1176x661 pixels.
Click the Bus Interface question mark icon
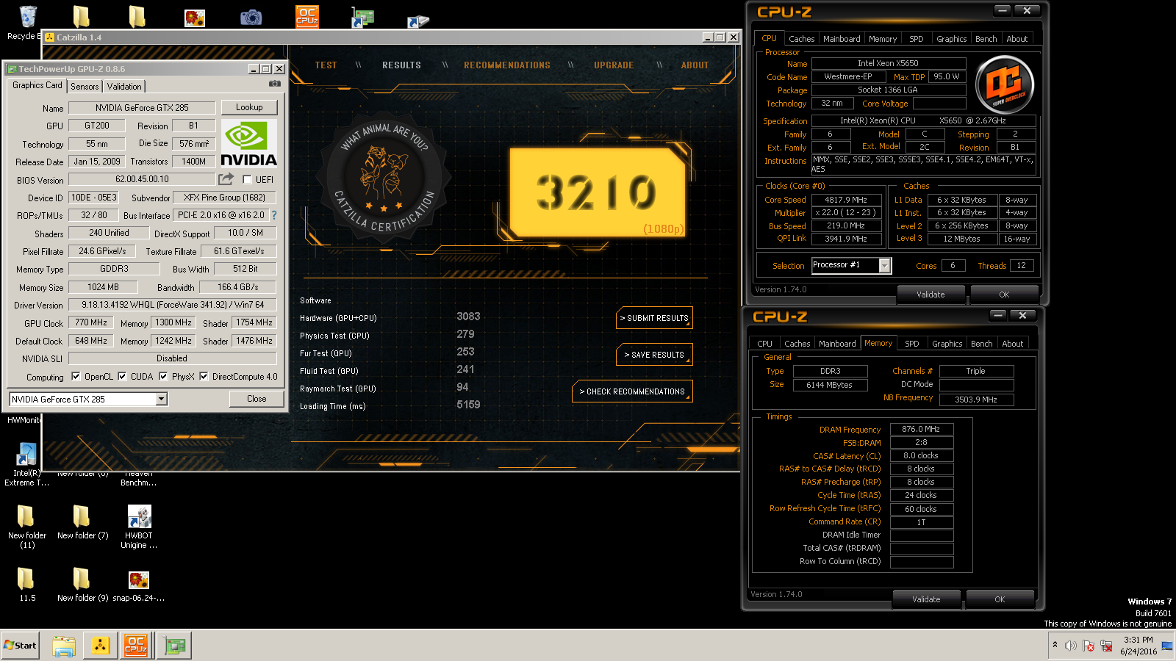[x=274, y=215]
